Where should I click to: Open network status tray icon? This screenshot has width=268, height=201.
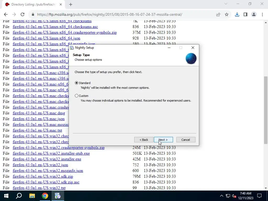pos(228,196)
